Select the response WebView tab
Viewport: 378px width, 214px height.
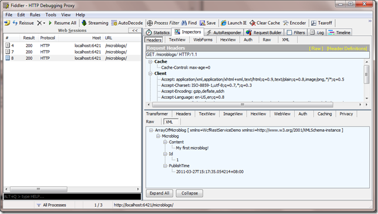[282, 114]
